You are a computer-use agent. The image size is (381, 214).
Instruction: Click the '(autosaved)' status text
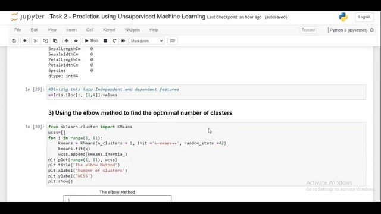[x=276, y=17]
